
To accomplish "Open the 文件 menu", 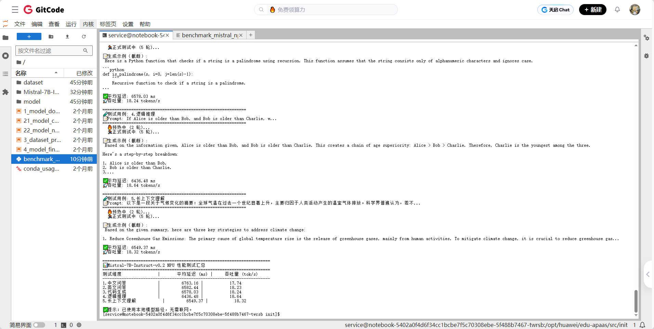I will coord(20,24).
